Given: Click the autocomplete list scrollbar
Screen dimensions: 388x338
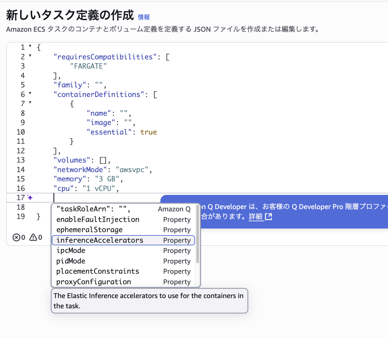Looking at the screenshot, I should tap(198, 234).
